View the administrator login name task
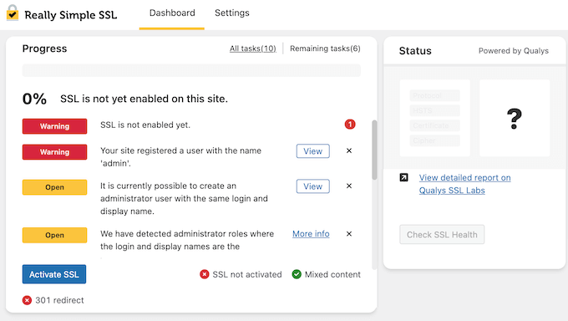Screen dimensions: 568x321 tap(313, 186)
